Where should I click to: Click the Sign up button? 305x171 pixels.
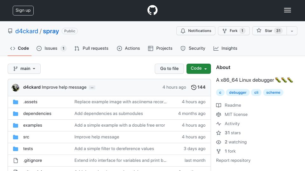coord(23,10)
